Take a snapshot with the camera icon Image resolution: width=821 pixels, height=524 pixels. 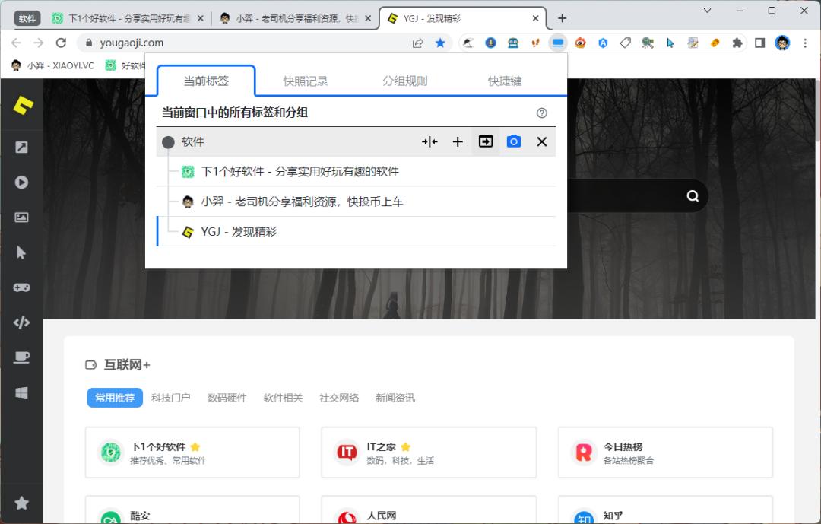click(513, 141)
